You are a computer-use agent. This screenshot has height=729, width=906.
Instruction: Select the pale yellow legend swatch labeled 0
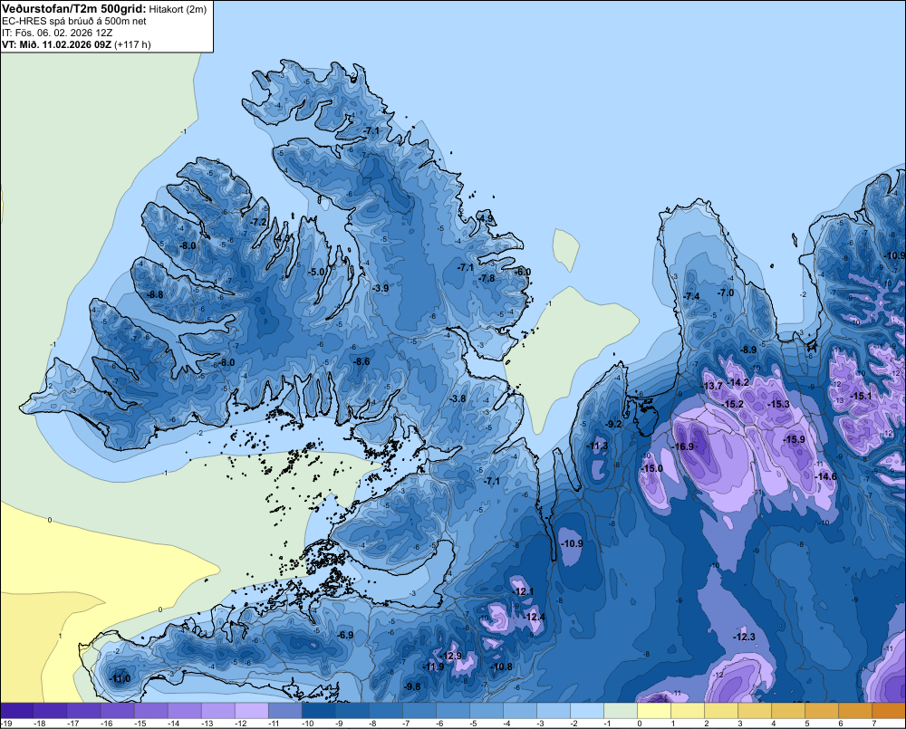pos(653,711)
